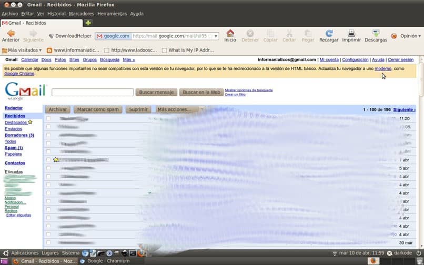Select the Gmail - Recibidos tab
This screenshot has height=265, width=424.
pos(42,23)
